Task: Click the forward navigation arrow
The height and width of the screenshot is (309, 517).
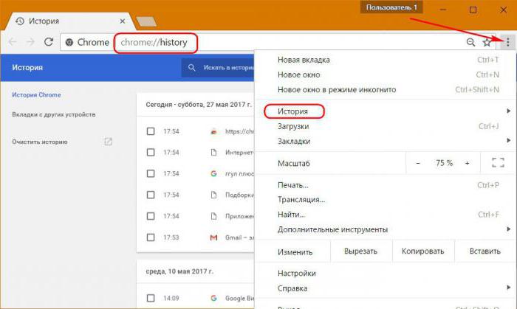Action: tap(31, 42)
